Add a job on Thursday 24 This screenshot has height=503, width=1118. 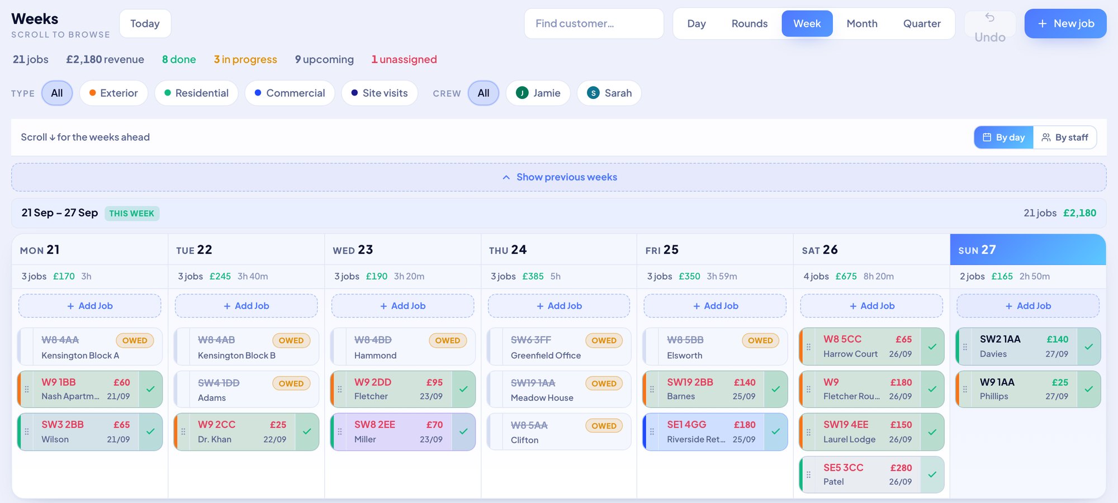coord(559,306)
